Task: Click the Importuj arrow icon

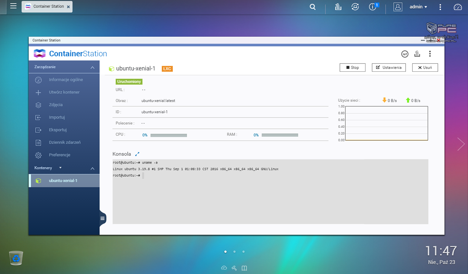Action: point(38,118)
